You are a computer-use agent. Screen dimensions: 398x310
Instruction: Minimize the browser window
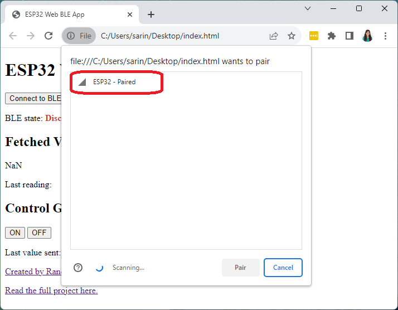coord(333,8)
